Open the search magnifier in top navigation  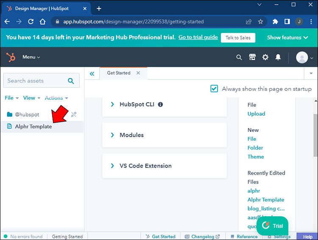coord(239,57)
